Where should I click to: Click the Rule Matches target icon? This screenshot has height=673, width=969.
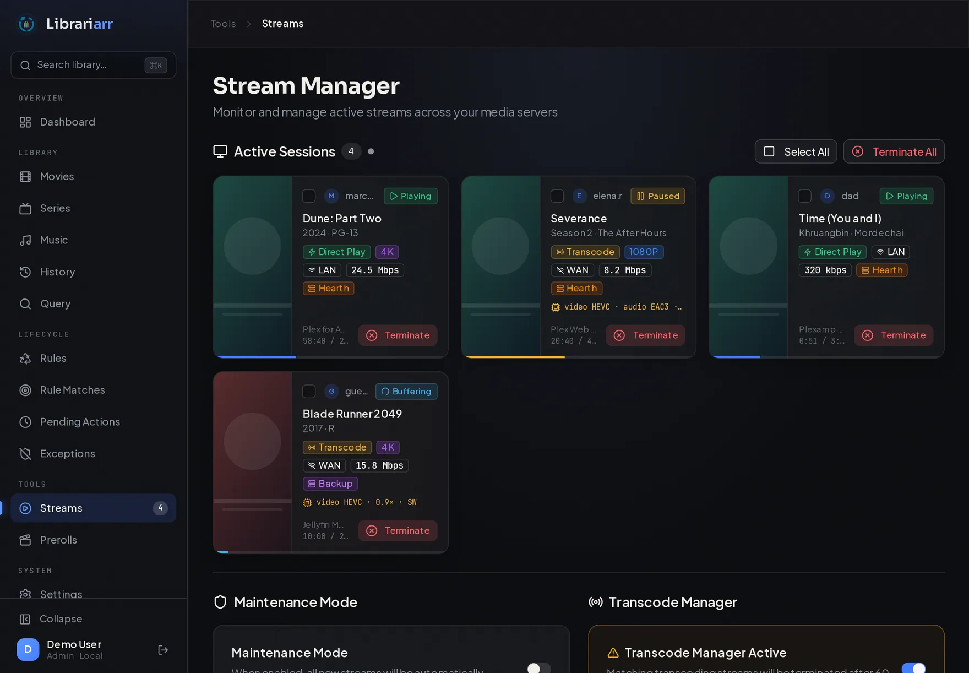point(25,390)
